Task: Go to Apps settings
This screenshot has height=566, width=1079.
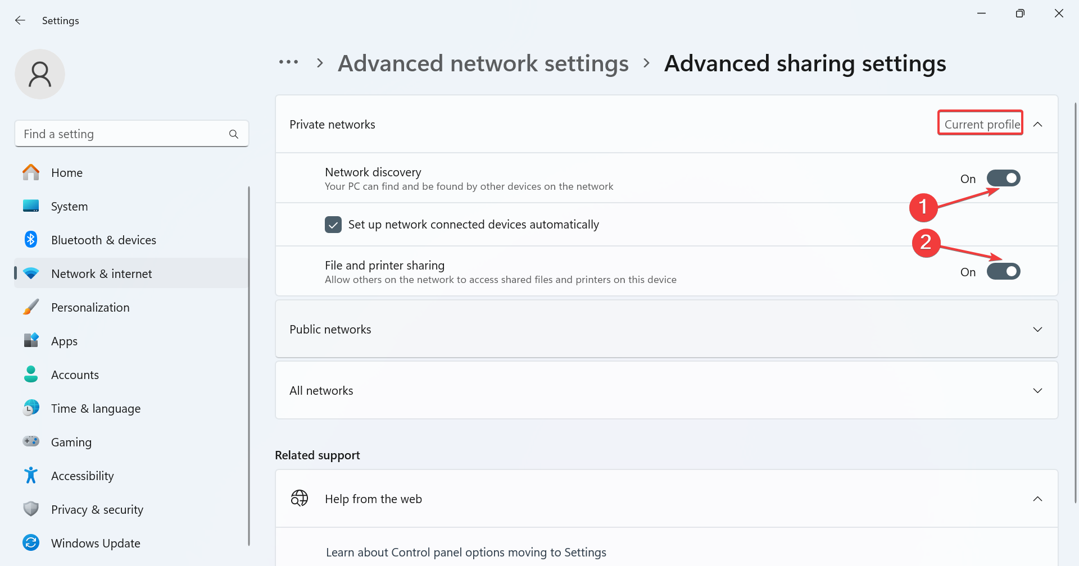Action: (132, 341)
